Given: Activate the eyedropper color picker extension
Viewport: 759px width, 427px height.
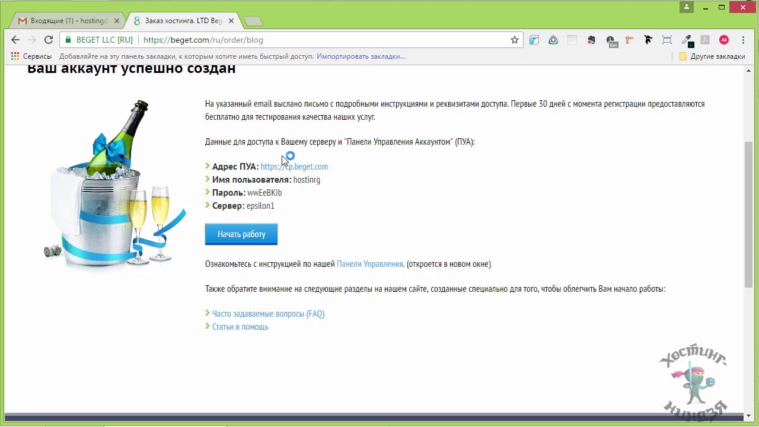Looking at the screenshot, I should pyautogui.click(x=687, y=40).
